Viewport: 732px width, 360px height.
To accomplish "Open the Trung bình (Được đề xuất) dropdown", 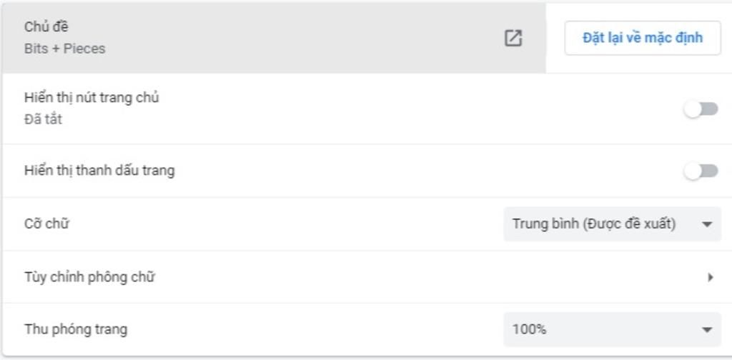I will point(613,224).
